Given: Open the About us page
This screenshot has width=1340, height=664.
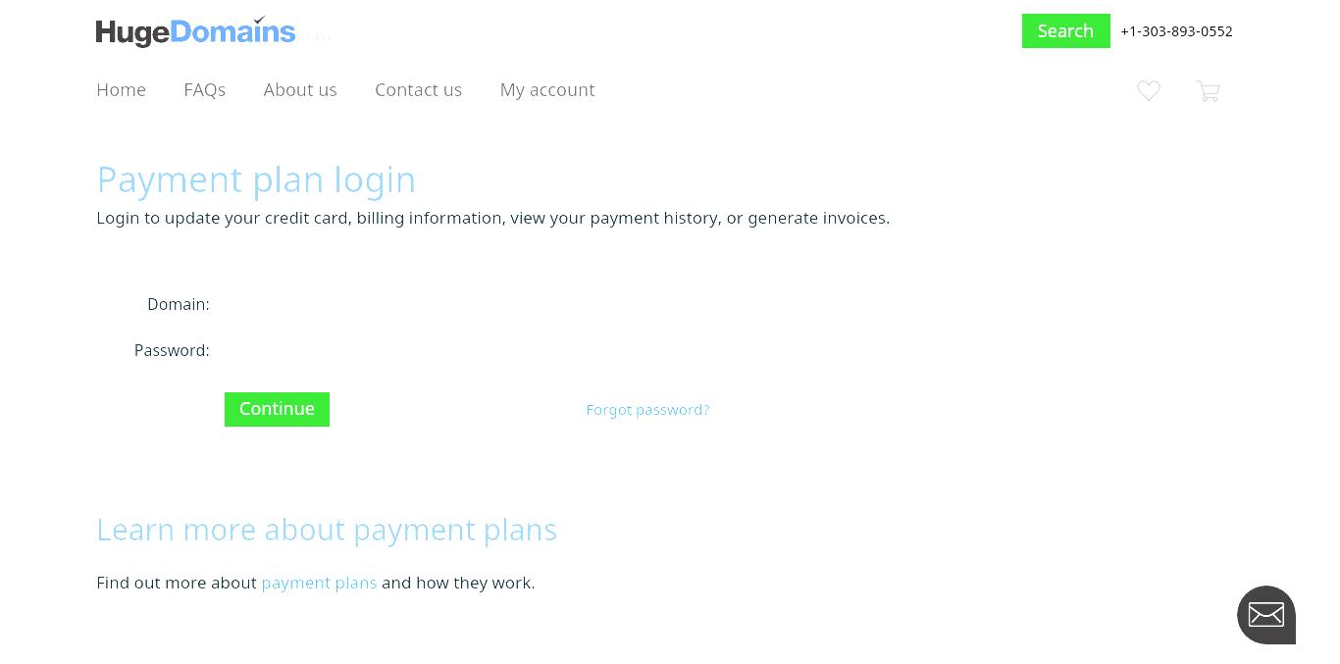Looking at the screenshot, I should (300, 89).
